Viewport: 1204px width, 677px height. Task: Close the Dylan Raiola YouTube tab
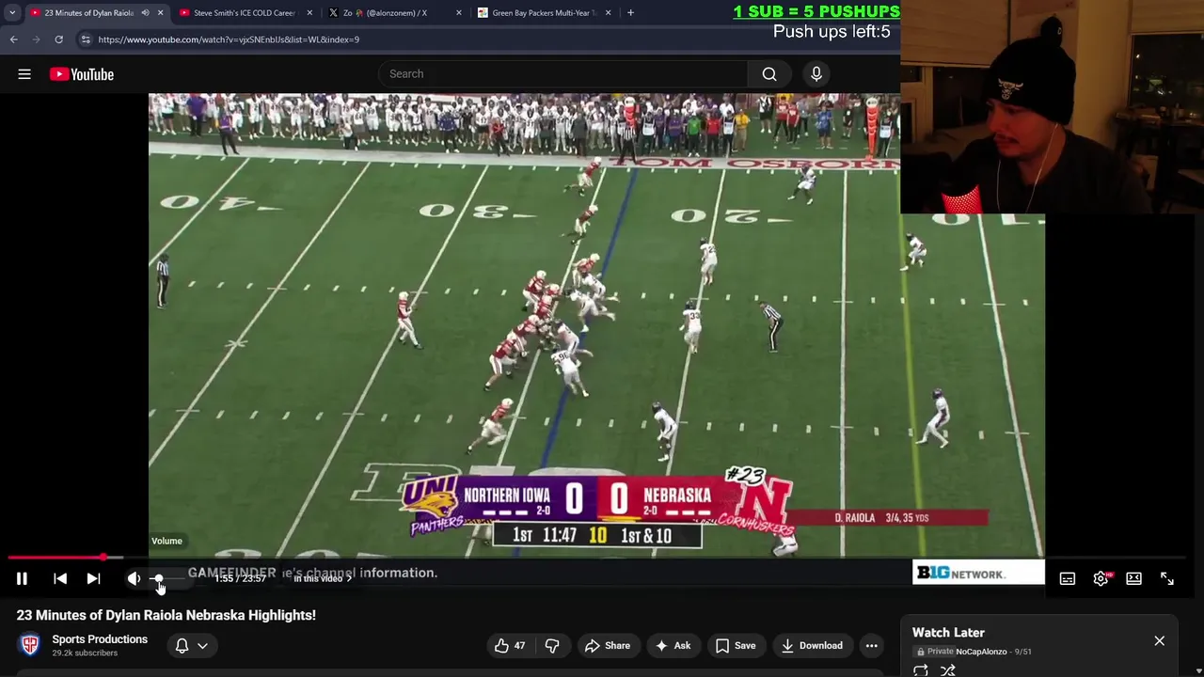[160, 13]
